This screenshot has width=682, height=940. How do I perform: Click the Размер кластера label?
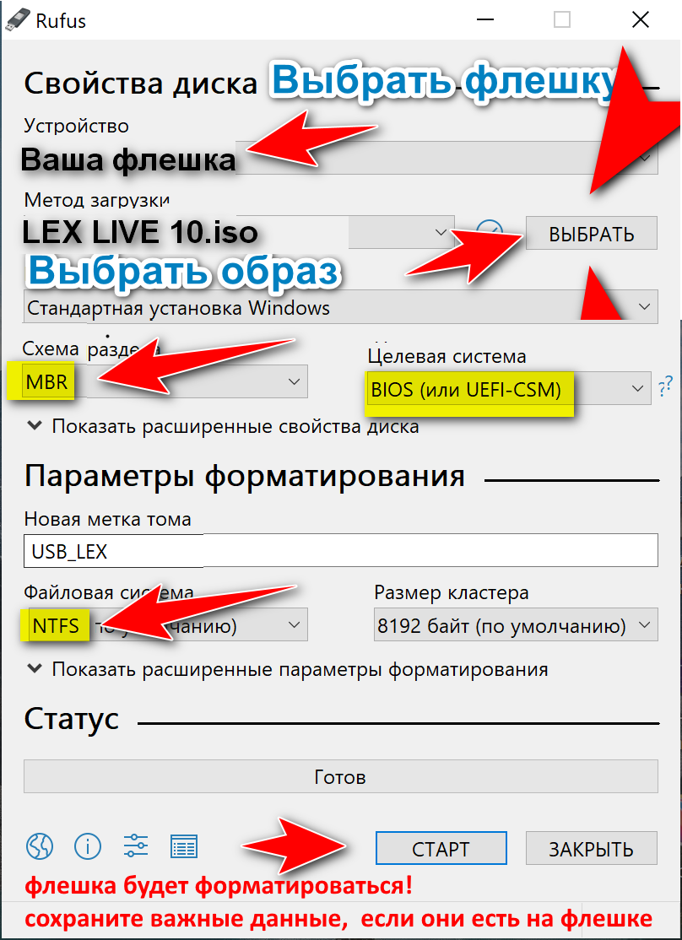pyautogui.click(x=452, y=592)
